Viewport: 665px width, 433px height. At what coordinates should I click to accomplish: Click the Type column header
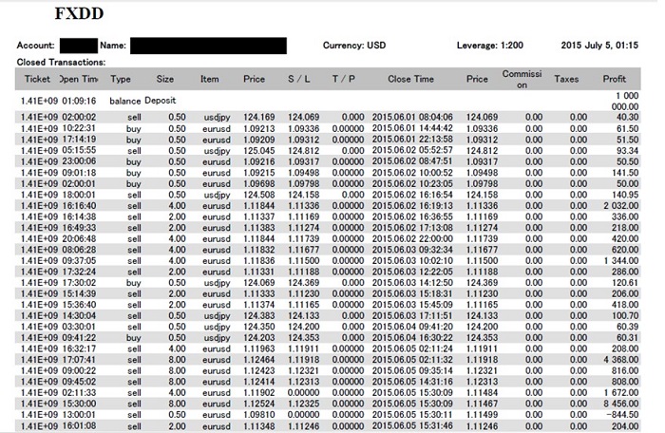(121, 79)
